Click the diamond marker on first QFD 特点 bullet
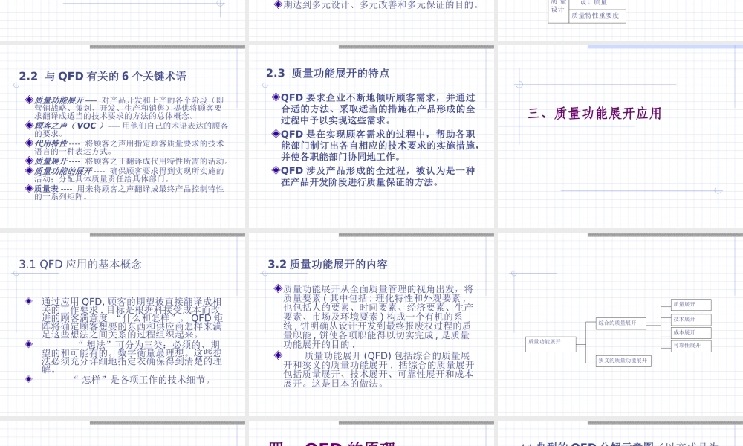 coord(277,97)
